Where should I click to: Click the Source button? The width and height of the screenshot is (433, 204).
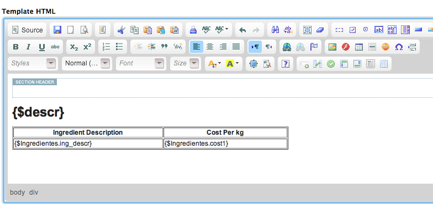[x=27, y=30]
